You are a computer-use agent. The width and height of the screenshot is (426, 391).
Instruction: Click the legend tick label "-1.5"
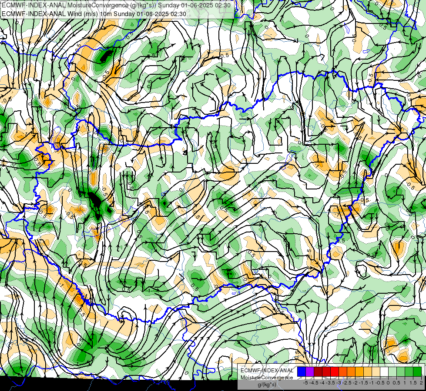(363, 383)
